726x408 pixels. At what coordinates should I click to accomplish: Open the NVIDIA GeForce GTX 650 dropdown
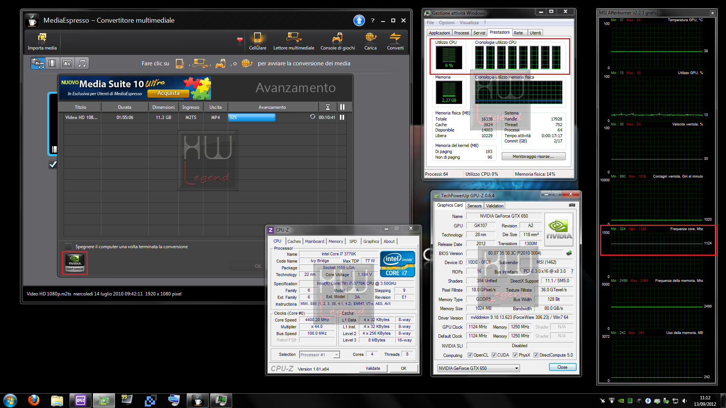coord(478,368)
